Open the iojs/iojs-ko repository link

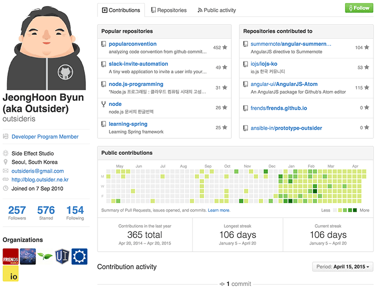click(264, 64)
